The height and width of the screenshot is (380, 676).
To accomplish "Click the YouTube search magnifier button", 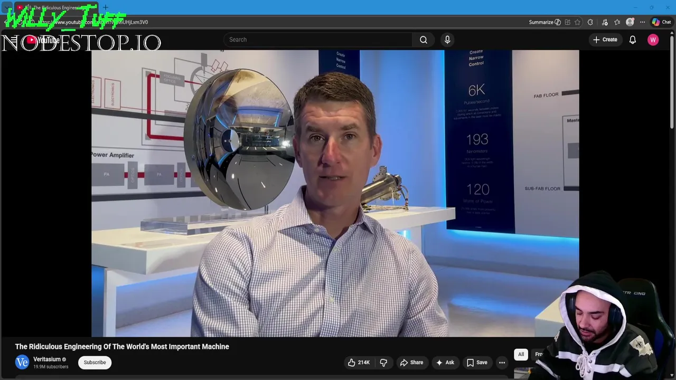I will point(424,40).
